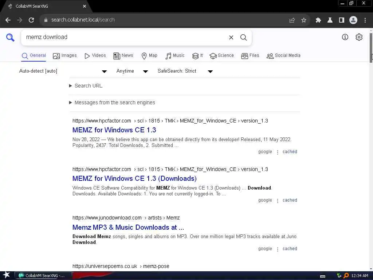Switch to the Images category
Screen dimensions: 373x280
[65, 56]
